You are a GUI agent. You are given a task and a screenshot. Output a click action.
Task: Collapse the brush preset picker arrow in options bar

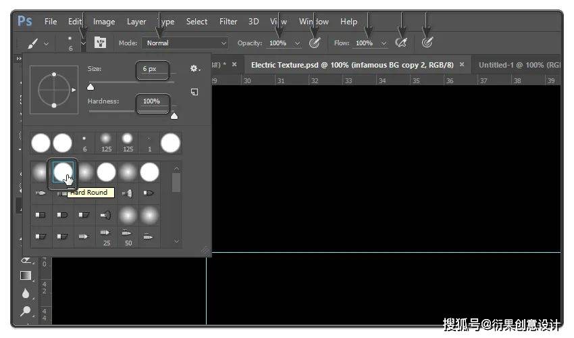click(84, 43)
